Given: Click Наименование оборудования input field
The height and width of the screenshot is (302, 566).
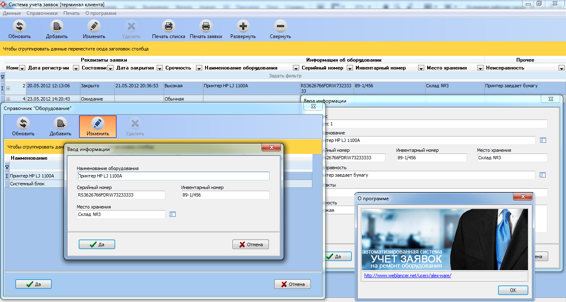Looking at the screenshot, I should (173, 176).
